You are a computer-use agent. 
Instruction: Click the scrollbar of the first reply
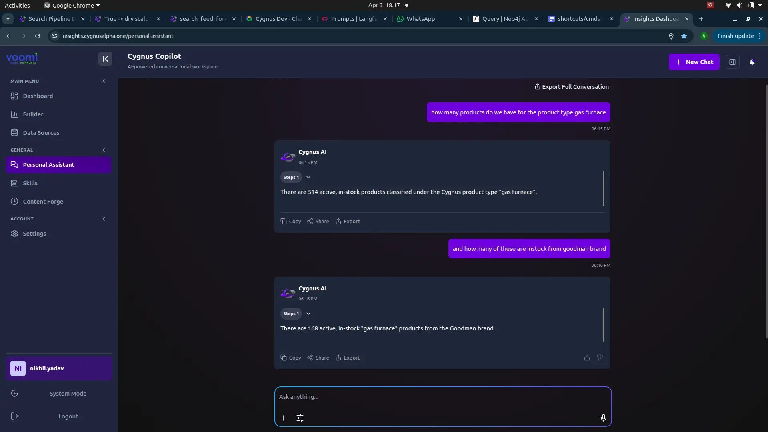coord(603,188)
